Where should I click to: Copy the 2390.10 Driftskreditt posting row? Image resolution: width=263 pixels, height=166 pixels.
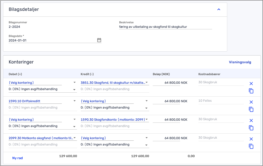pos(251,109)
